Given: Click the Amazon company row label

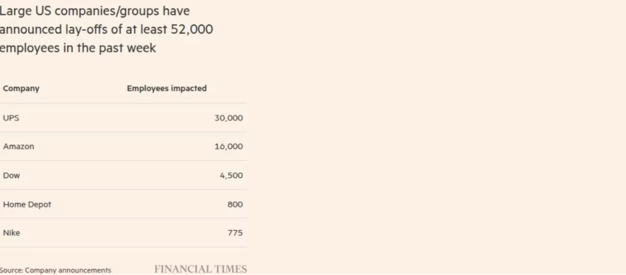Looking at the screenshot, I should click(18, 146).
